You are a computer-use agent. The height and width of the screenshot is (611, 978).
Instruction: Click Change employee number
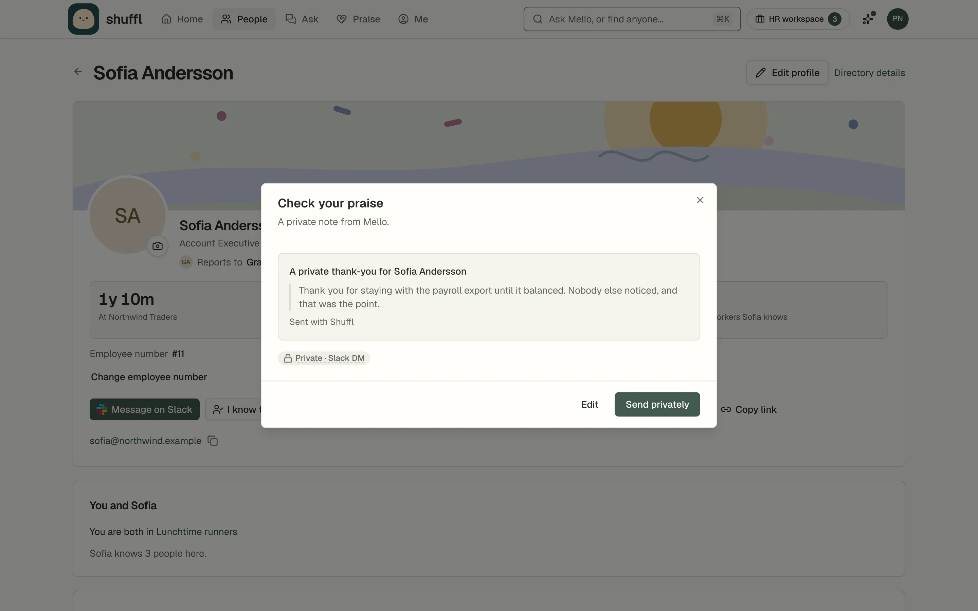pos(149,377)
